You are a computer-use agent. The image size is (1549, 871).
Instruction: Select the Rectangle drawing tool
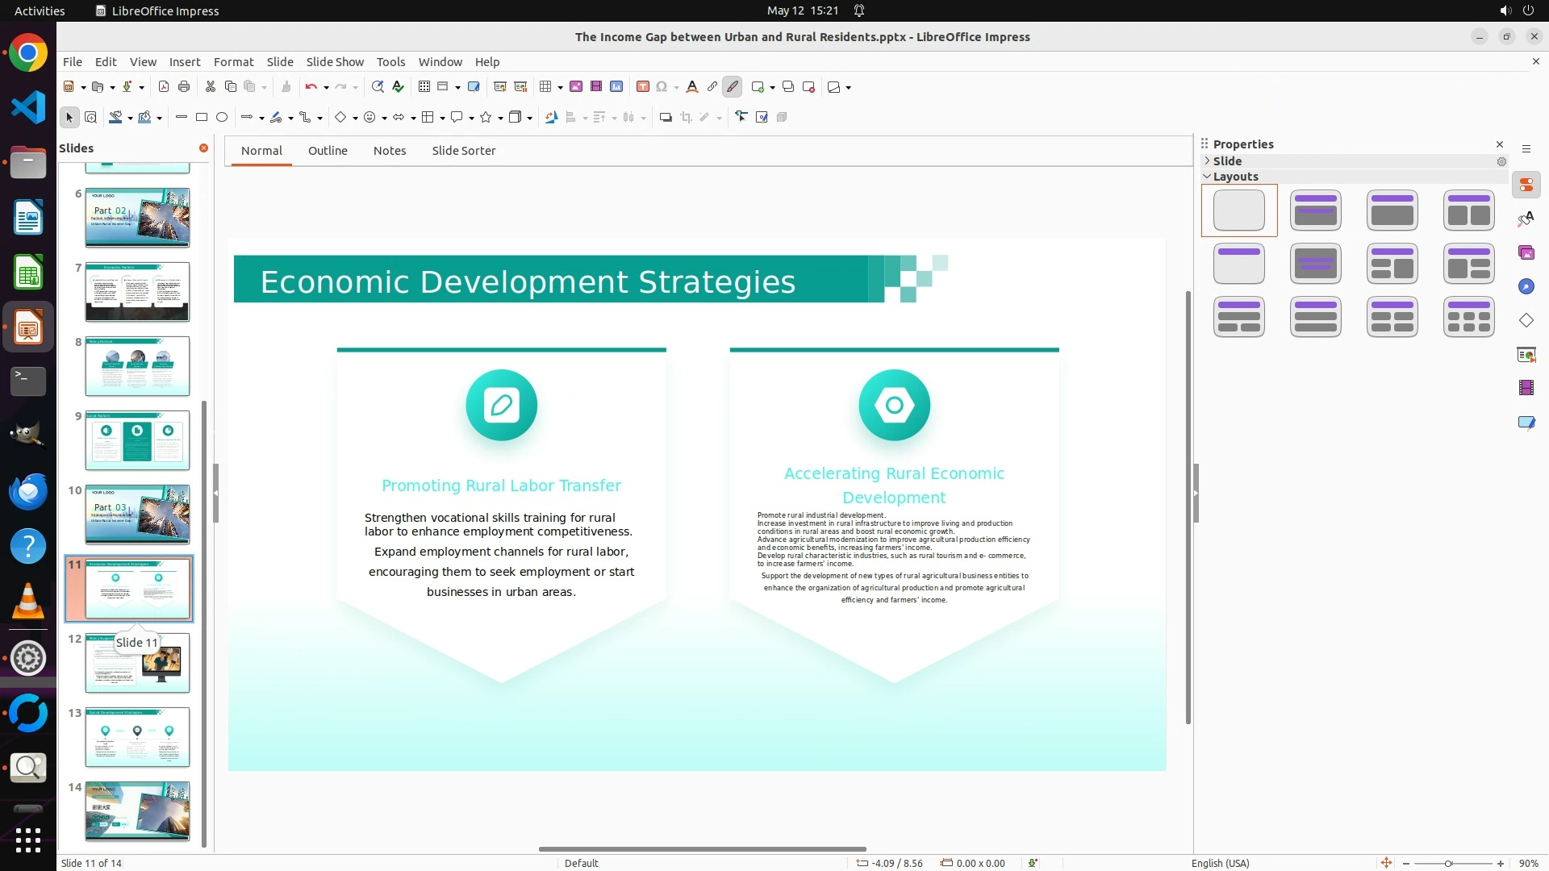coord(202,118)
